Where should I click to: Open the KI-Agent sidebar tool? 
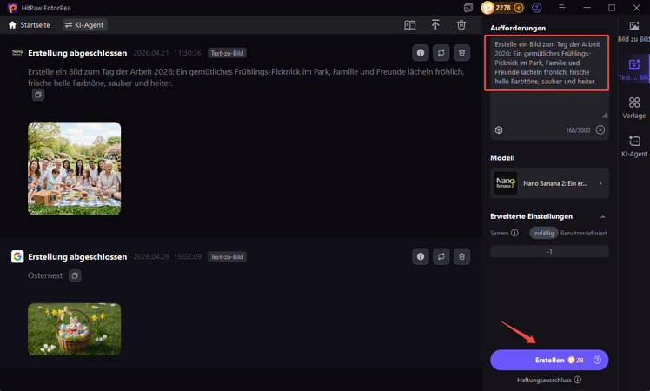[634, 146]
